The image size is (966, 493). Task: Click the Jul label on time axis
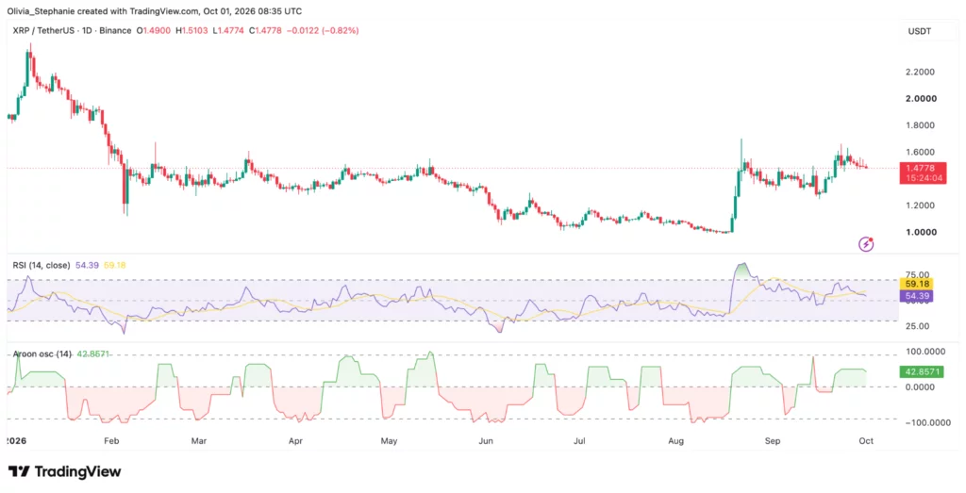[x=579, y=441]
